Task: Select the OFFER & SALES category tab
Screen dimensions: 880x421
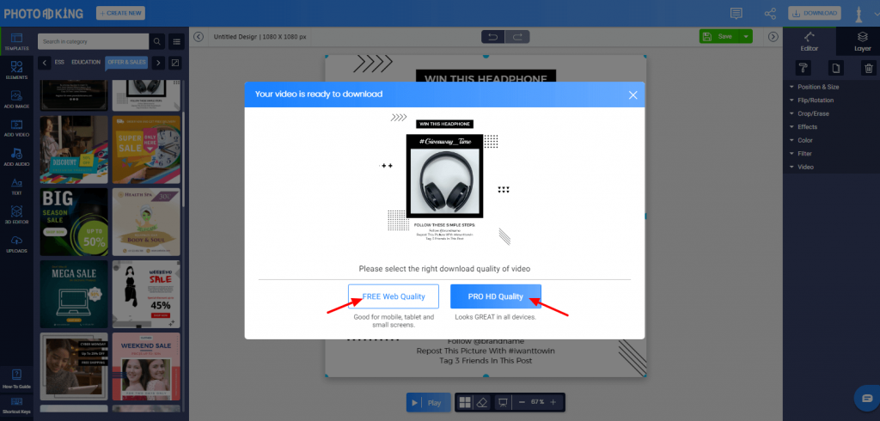Action: pyautogui.click(x=126, y=63)
